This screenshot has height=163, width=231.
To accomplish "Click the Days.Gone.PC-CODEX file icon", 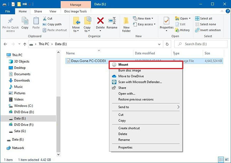I will [69, 61].
